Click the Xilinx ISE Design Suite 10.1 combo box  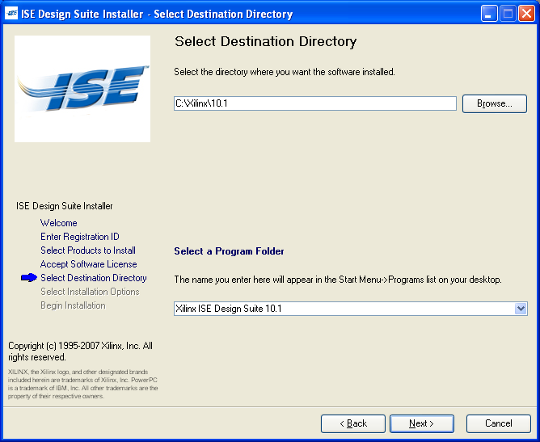click(x=344, y=309)
